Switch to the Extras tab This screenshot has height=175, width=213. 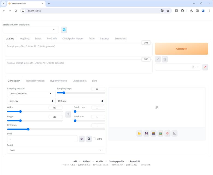point(38,39)
